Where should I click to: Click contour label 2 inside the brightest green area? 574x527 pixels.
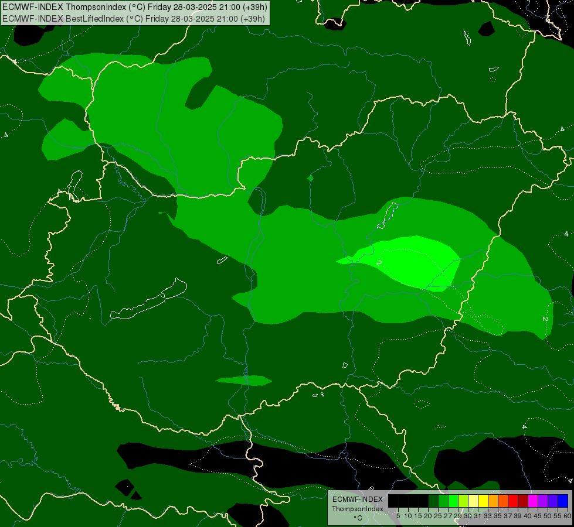click(379, 263)
